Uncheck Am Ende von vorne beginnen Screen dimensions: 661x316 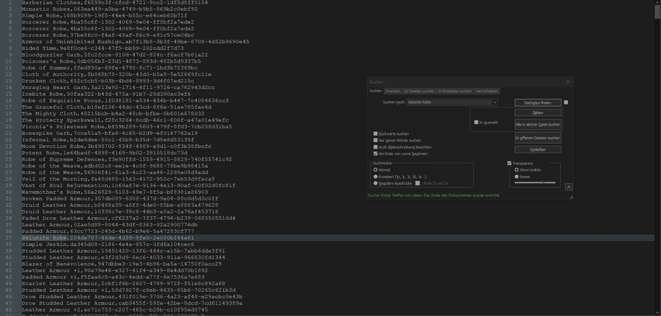(x=376, y=154)
